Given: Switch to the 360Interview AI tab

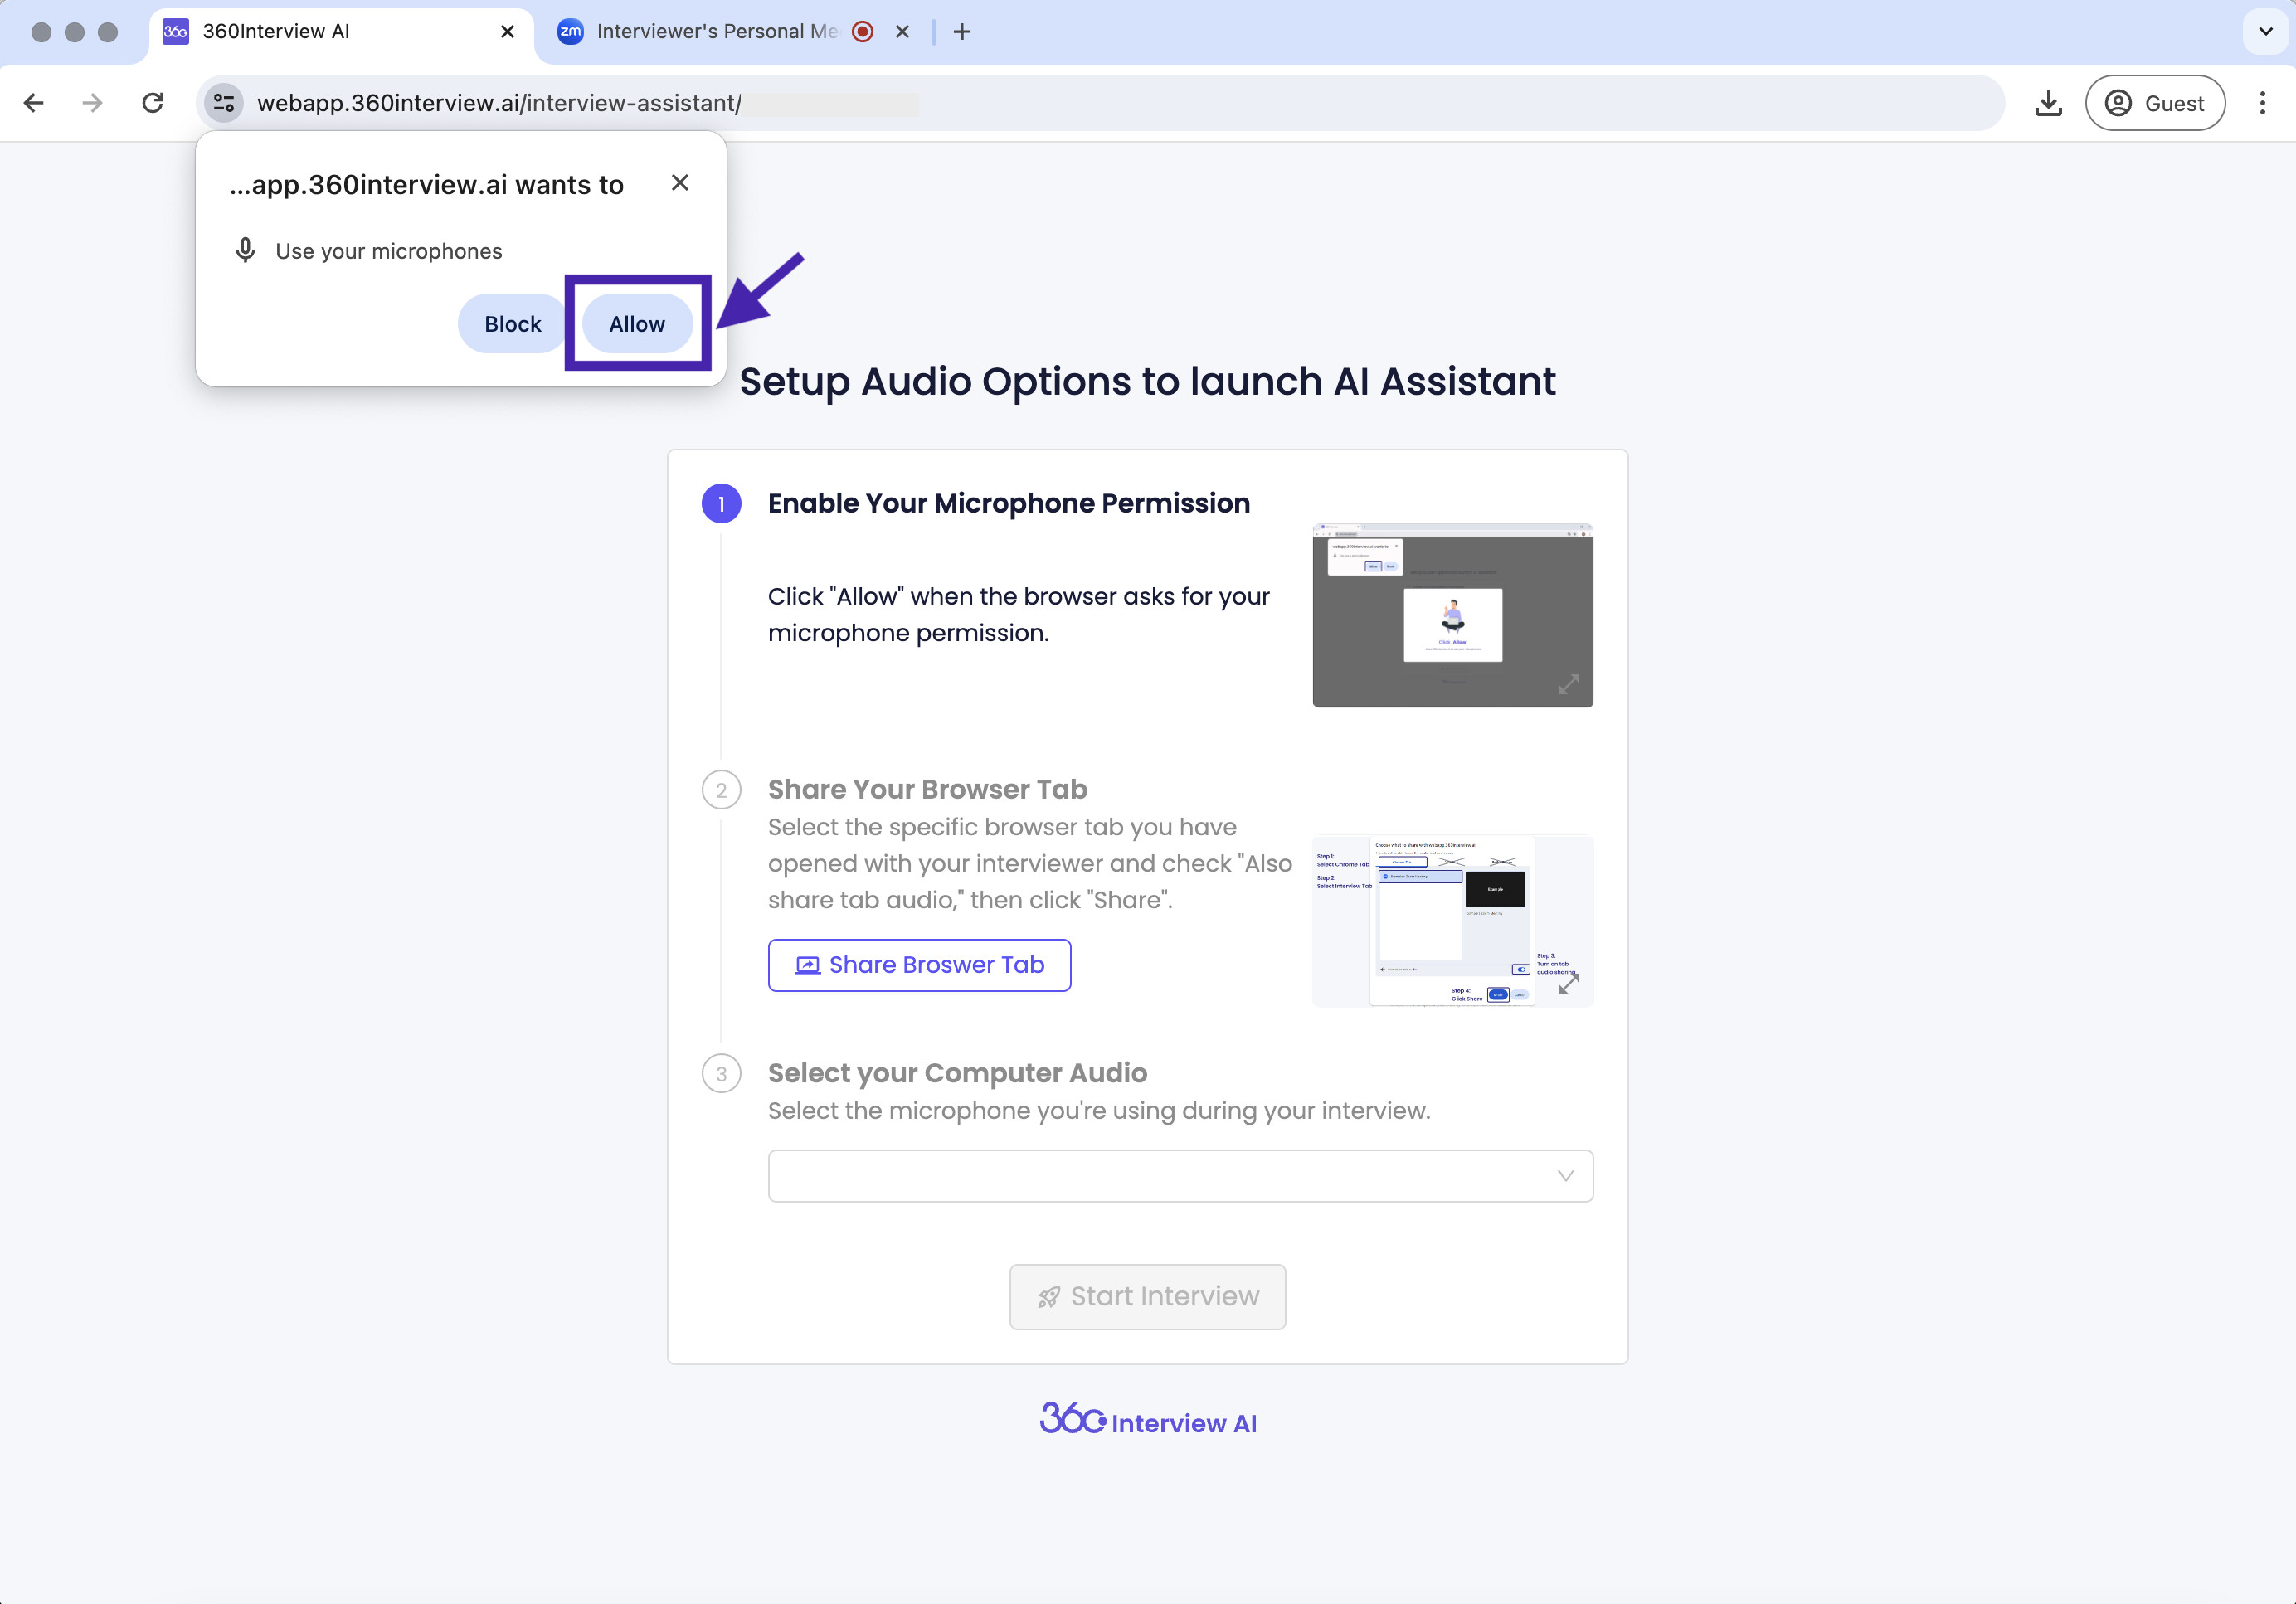Looking at the screenshot, I should 340,32.
